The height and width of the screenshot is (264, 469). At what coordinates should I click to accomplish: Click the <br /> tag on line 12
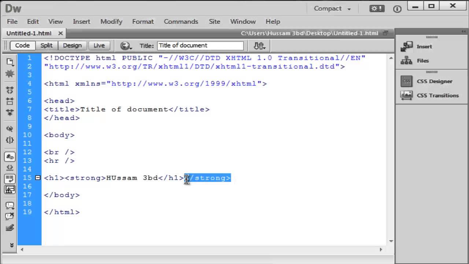[59, 152]
